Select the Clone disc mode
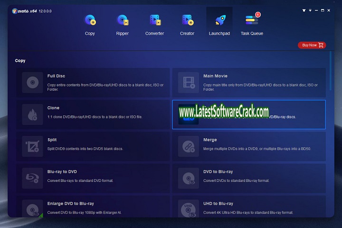Screen dimensions: 342x228 tap(93, 114)
